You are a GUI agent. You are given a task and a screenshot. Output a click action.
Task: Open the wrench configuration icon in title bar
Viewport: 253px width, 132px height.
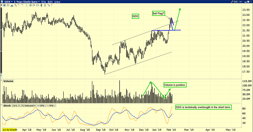[232, 2]
